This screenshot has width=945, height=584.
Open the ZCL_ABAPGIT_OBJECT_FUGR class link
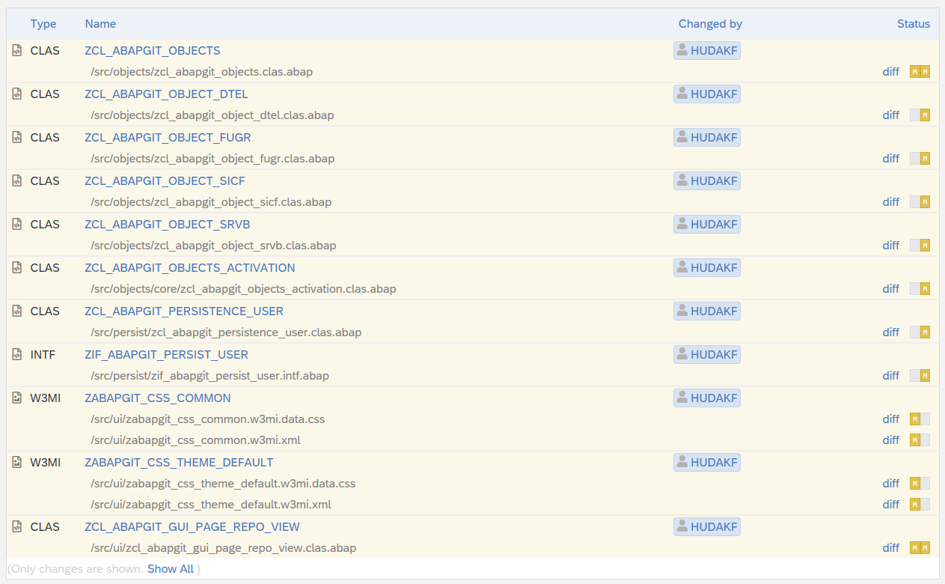[168, 137]
